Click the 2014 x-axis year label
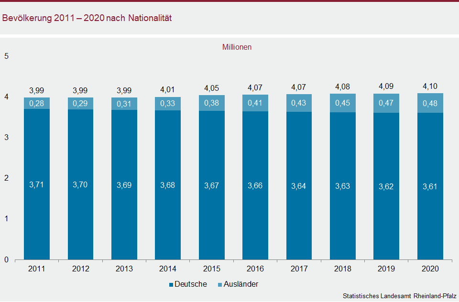 click(168, 269)
